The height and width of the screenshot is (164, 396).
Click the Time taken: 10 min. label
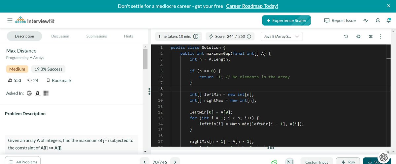[175, 36]
